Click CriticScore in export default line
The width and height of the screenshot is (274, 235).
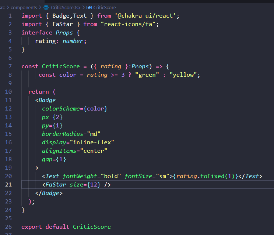92,227
